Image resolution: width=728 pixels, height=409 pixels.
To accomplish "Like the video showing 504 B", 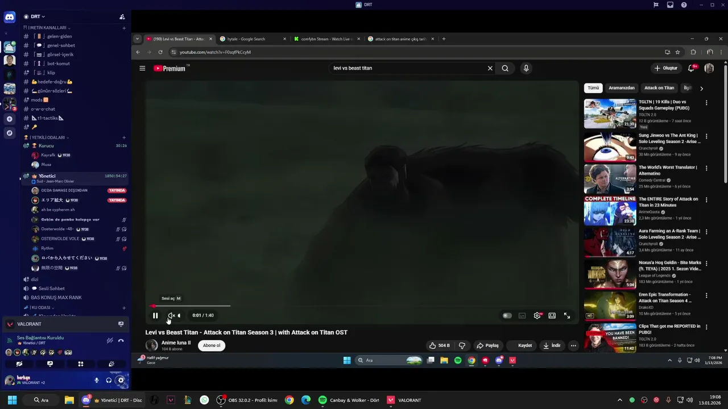I will pyautogui.click(x=439, y=345).
